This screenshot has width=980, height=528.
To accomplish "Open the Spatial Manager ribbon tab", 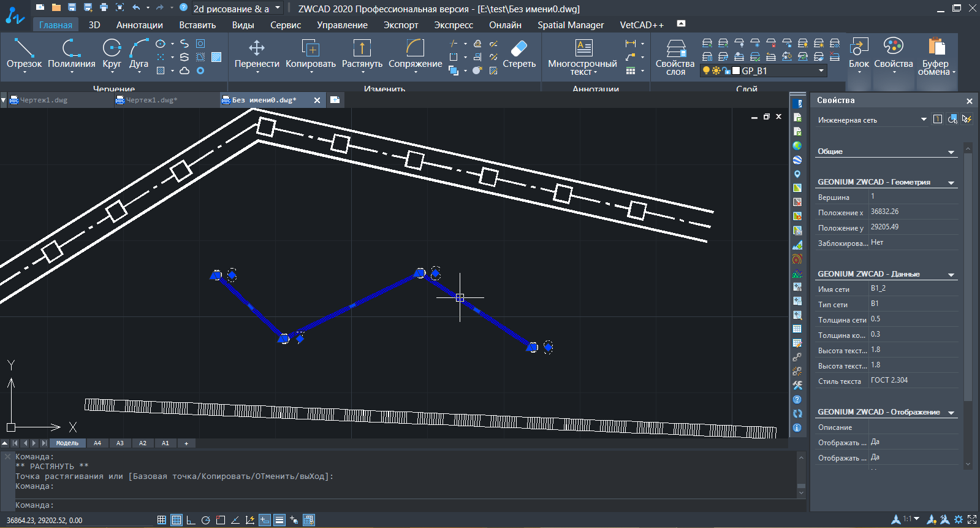I will [x=571, y=25].
